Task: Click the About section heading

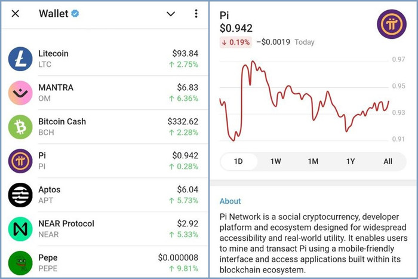Action: tap(230, 201)
